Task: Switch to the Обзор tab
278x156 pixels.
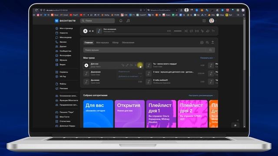Action: pos(115,42)
